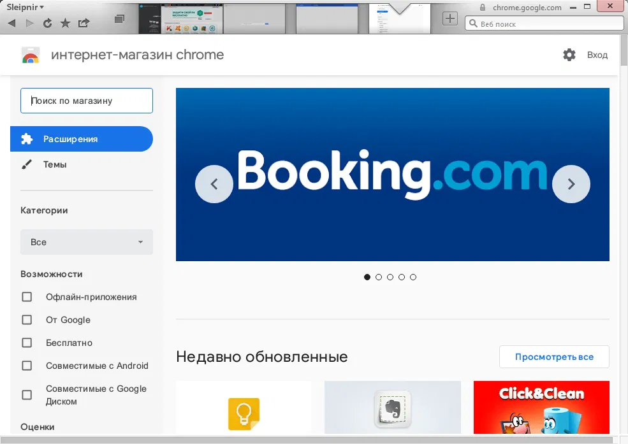Click the интернет-магазин chrome title
628x444 pixels.
click(137, 55)
